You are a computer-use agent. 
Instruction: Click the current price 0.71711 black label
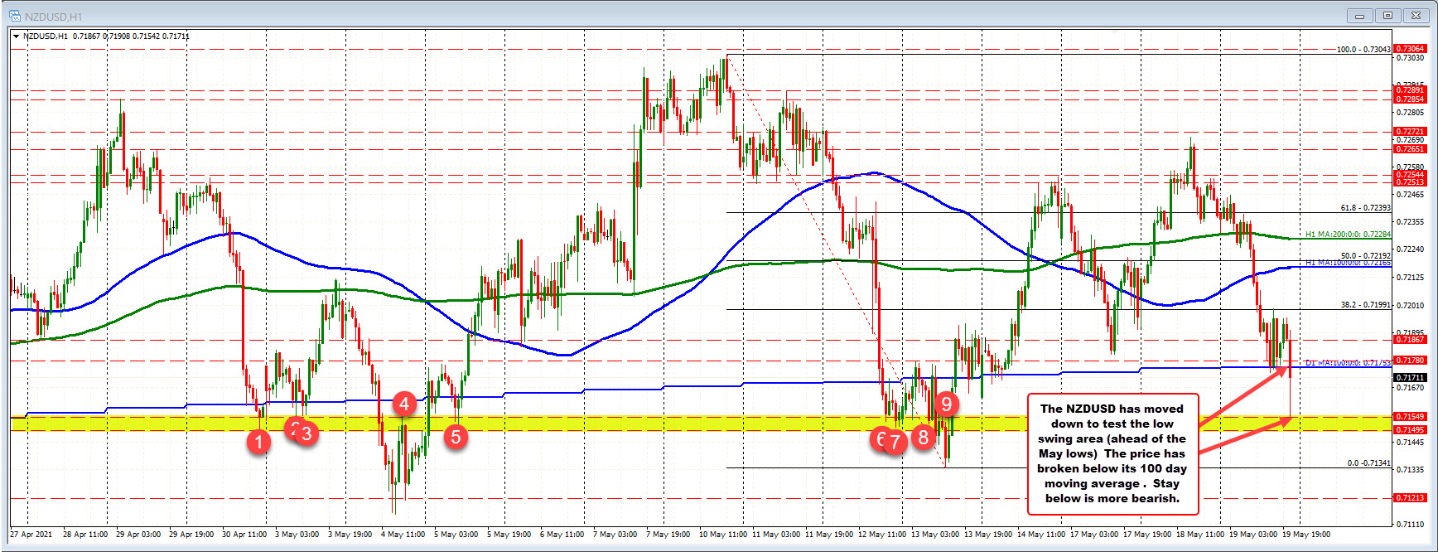coord(1410,377)
